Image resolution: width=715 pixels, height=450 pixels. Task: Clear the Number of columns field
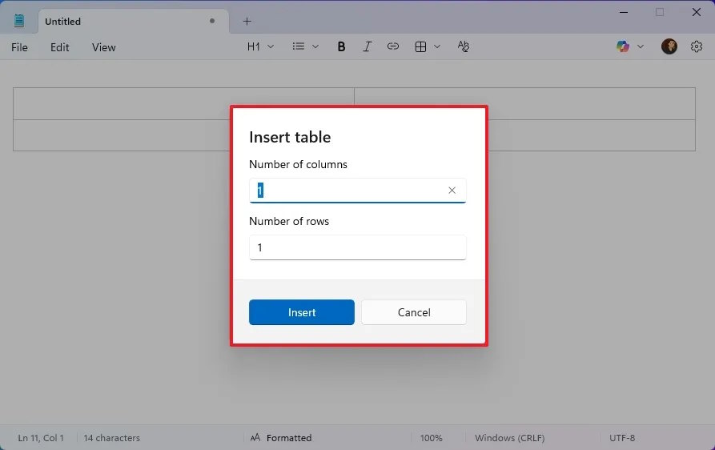click(452, 190)
